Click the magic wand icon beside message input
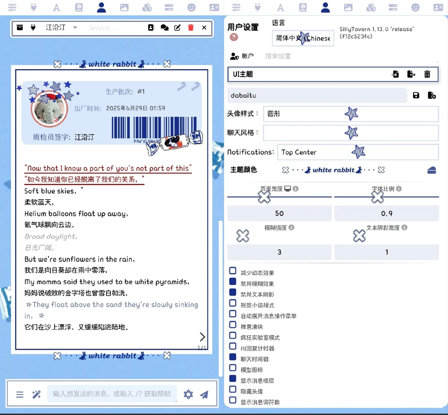 36,394
